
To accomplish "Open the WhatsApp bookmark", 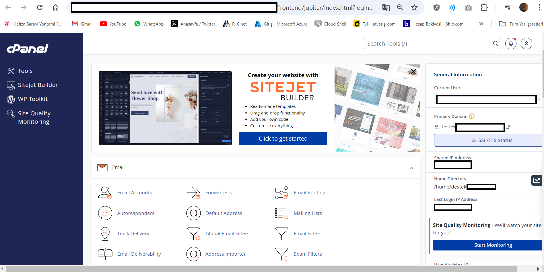I will click(x=149, y=24).
